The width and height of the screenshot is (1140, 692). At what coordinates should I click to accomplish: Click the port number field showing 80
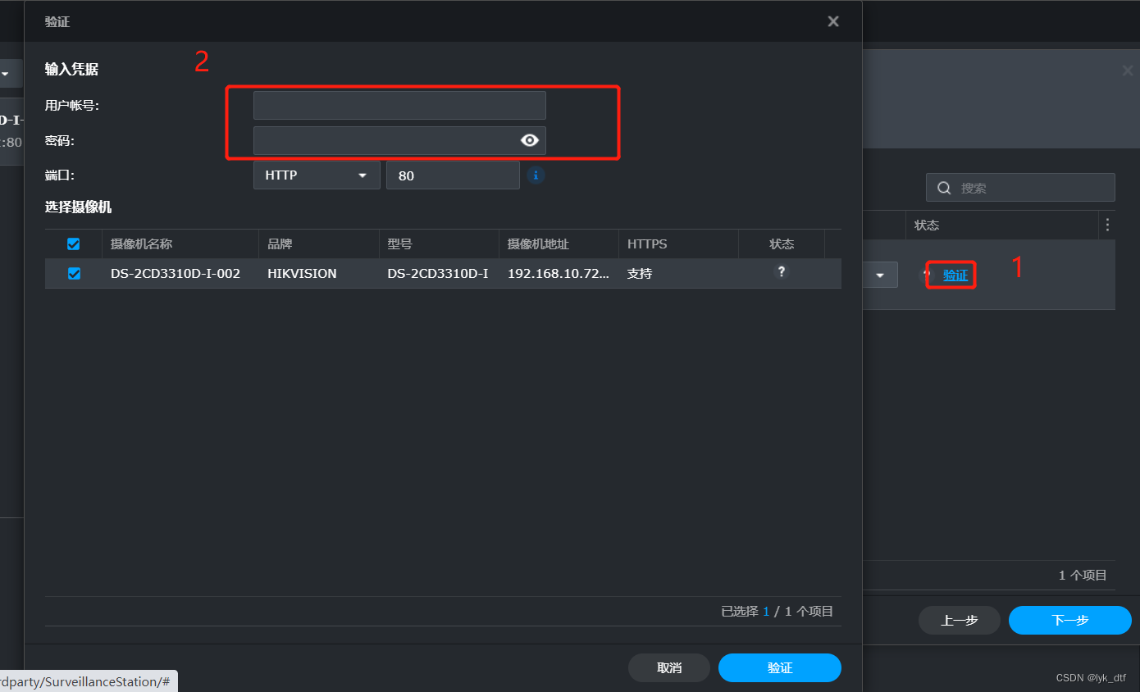point(453,175)
